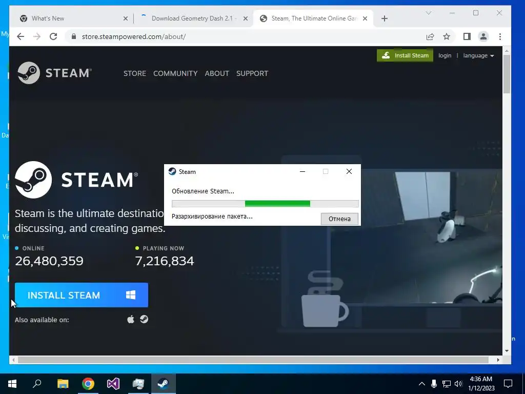
Task: Click the site padlock icon
Action: point(74,36)
